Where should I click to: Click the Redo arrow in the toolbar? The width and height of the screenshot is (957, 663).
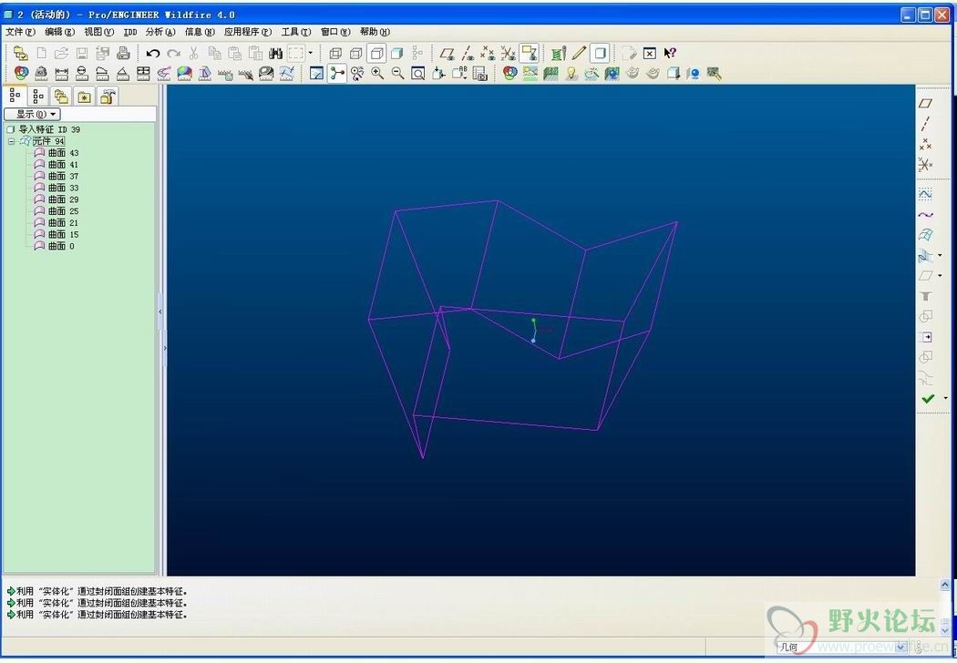pos(174,54)
